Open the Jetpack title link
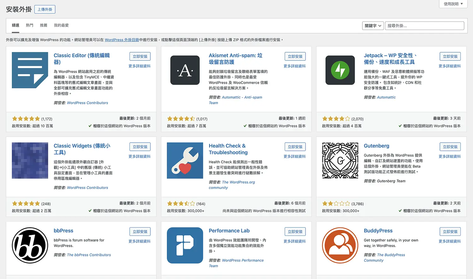The image size is (473, 279). tap(390, 59)
